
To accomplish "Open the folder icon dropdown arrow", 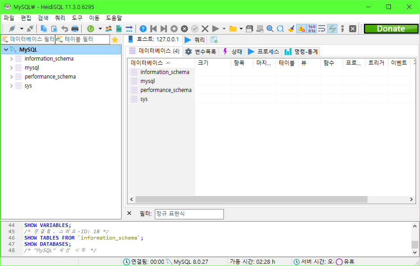I will 241,29.
